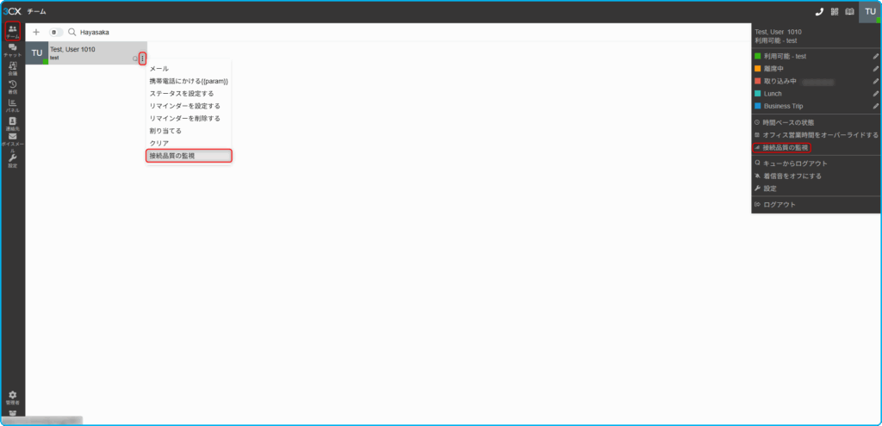
Task: Open the 管理者 gear icon
Action: click(x=12, y=398)
